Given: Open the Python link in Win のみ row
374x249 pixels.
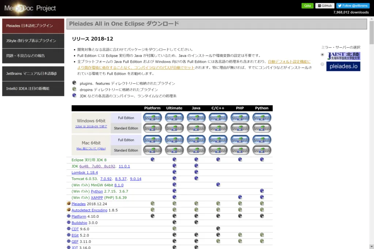Looking at the screenshot, I should (97, 191).
